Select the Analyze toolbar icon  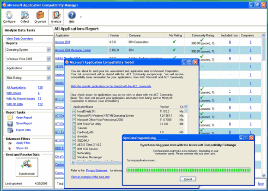click(x=56, y=17)
